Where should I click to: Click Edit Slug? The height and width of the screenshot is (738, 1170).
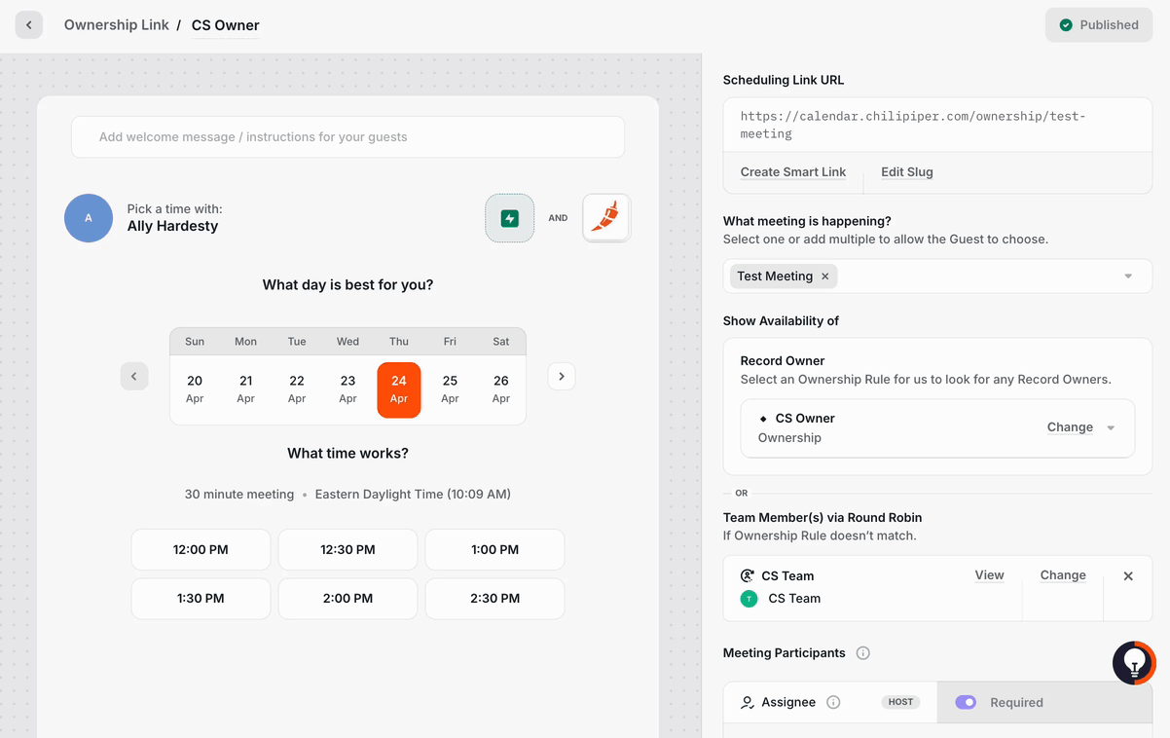coord(907,172)
